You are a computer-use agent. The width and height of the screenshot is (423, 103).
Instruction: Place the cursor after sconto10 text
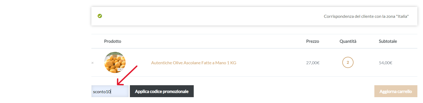(111, 92)
